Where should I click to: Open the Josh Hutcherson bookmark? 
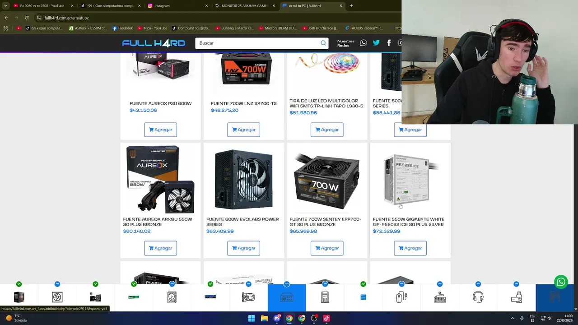320,28
